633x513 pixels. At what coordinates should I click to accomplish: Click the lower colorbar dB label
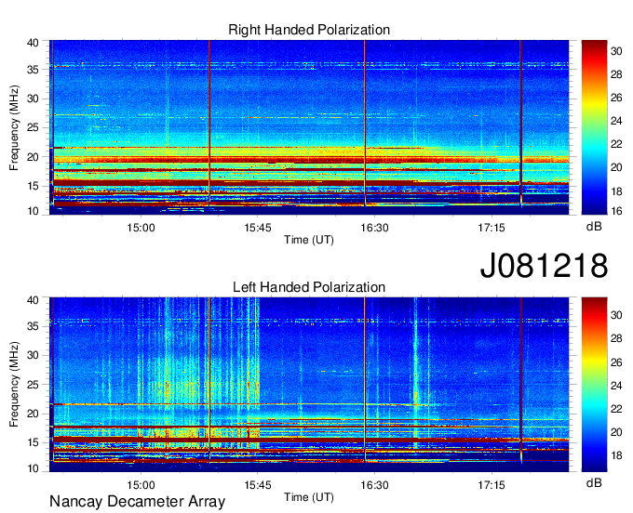pyautogui.click(x=594, y=482)
